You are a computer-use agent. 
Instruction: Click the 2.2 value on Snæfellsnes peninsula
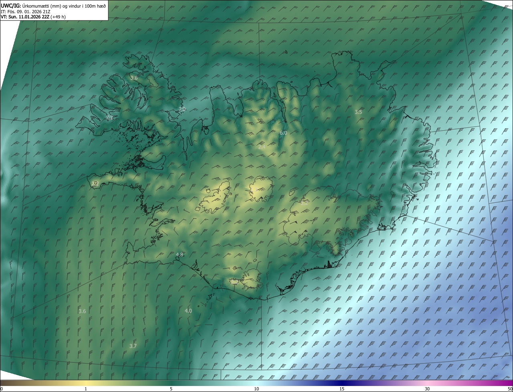(x=95, y=184)
